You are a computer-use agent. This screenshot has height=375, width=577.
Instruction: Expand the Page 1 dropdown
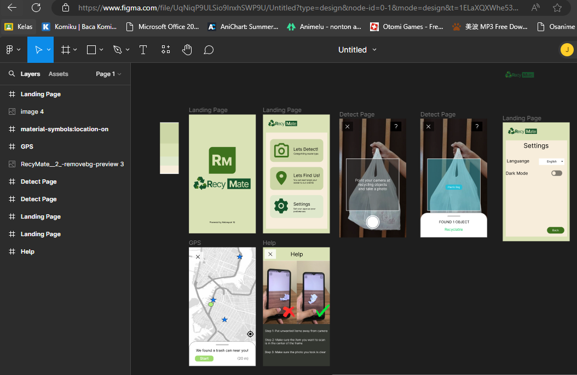pyautogui.click(x=108, y=74)
